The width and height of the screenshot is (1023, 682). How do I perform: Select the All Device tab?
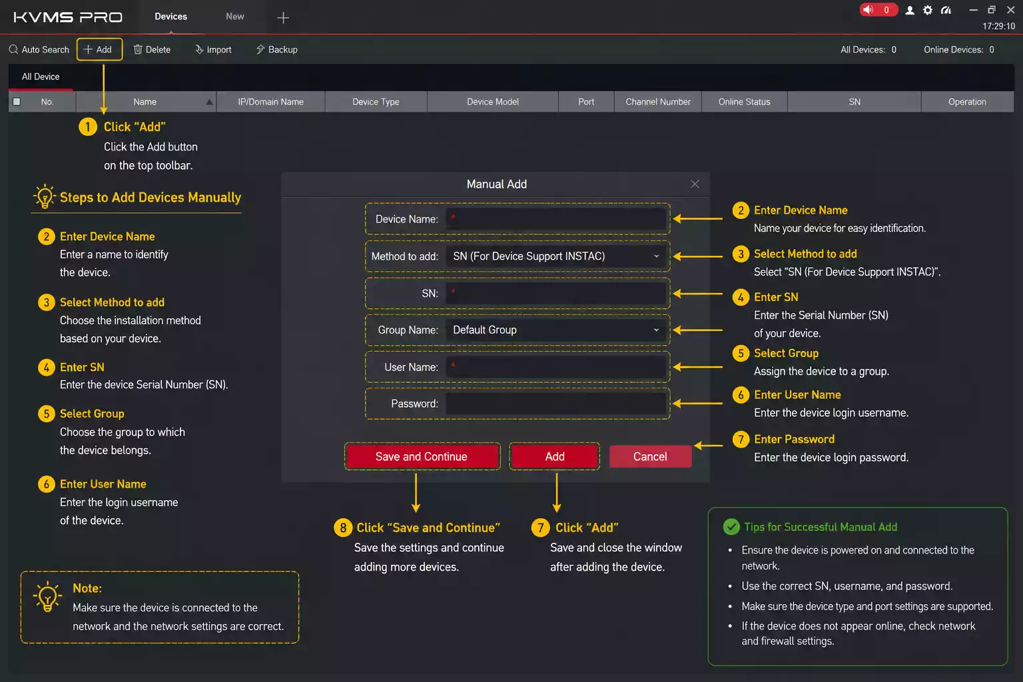(41, 77)
